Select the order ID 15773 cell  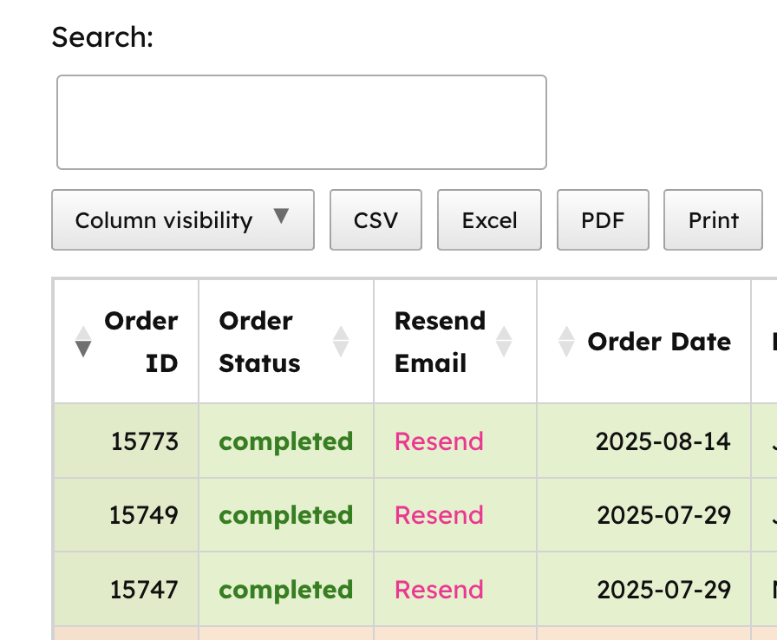click(x=144, y=441)
